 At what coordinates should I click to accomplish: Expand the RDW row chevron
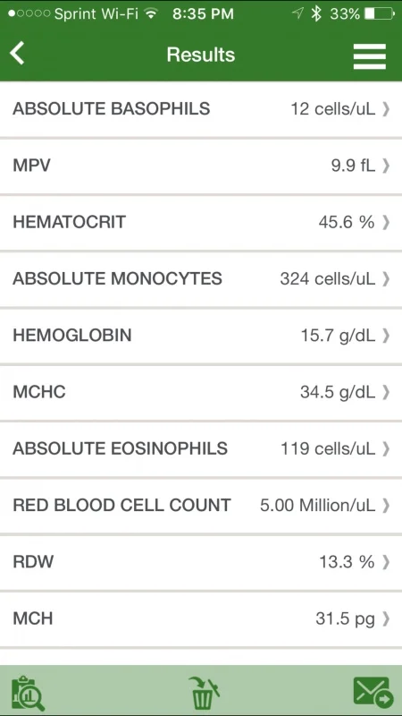386,562
